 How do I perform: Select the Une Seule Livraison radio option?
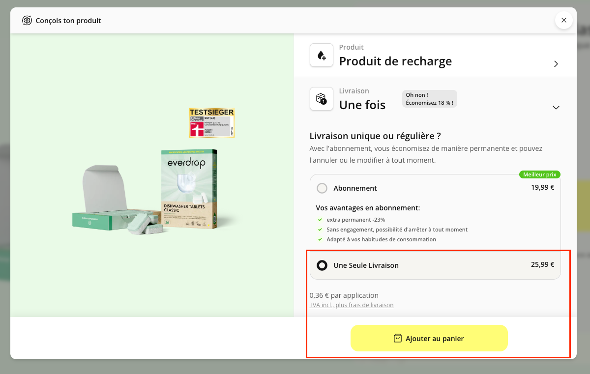click(x=322, y=265)
